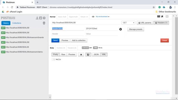Select Raw response view
This screenshot has width=178, height=100.
[x=63, y=54]
